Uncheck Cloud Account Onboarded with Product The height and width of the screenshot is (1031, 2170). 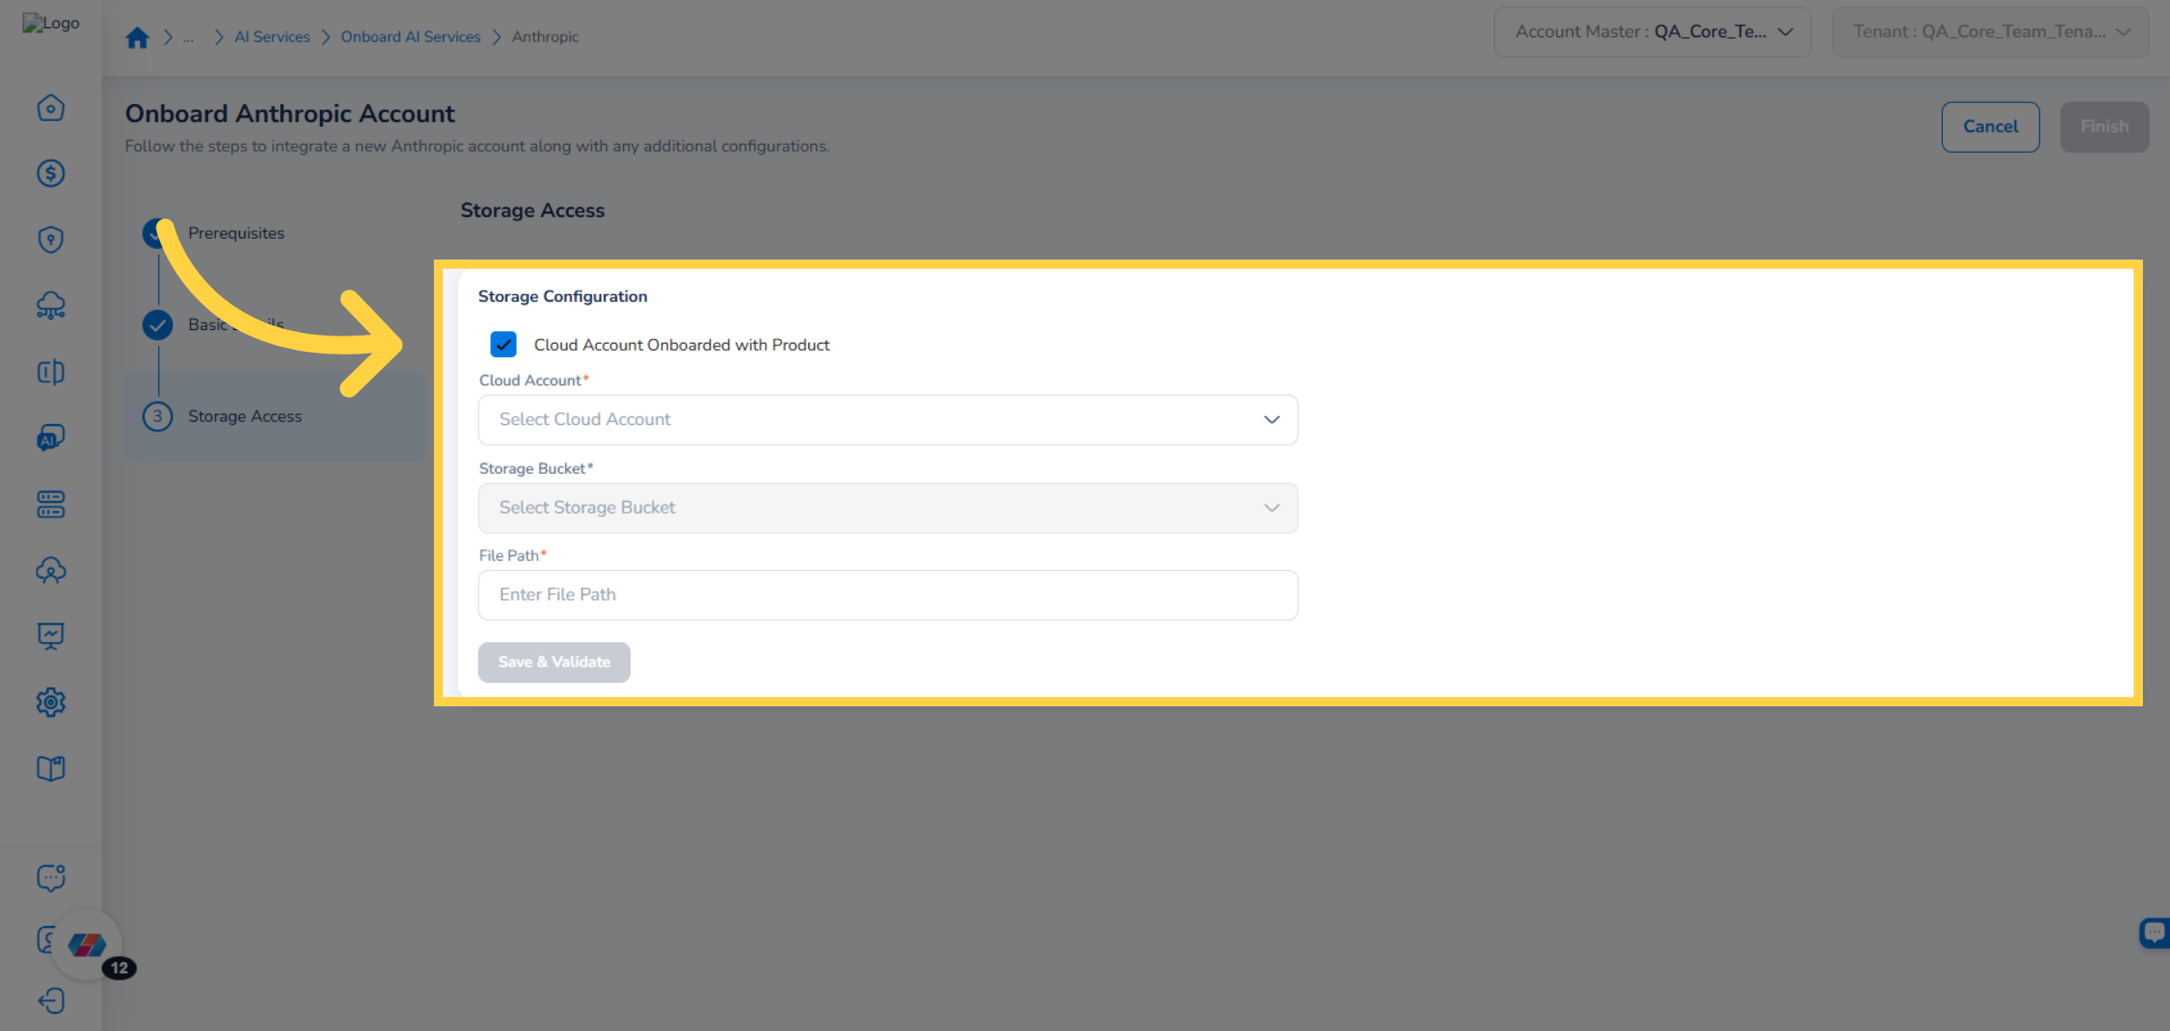point(504,344)
